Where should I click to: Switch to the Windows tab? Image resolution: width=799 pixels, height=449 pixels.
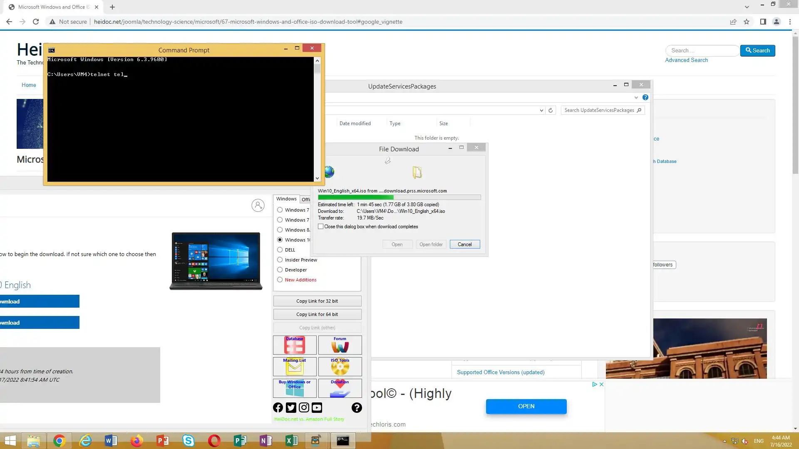click(286, 199)
